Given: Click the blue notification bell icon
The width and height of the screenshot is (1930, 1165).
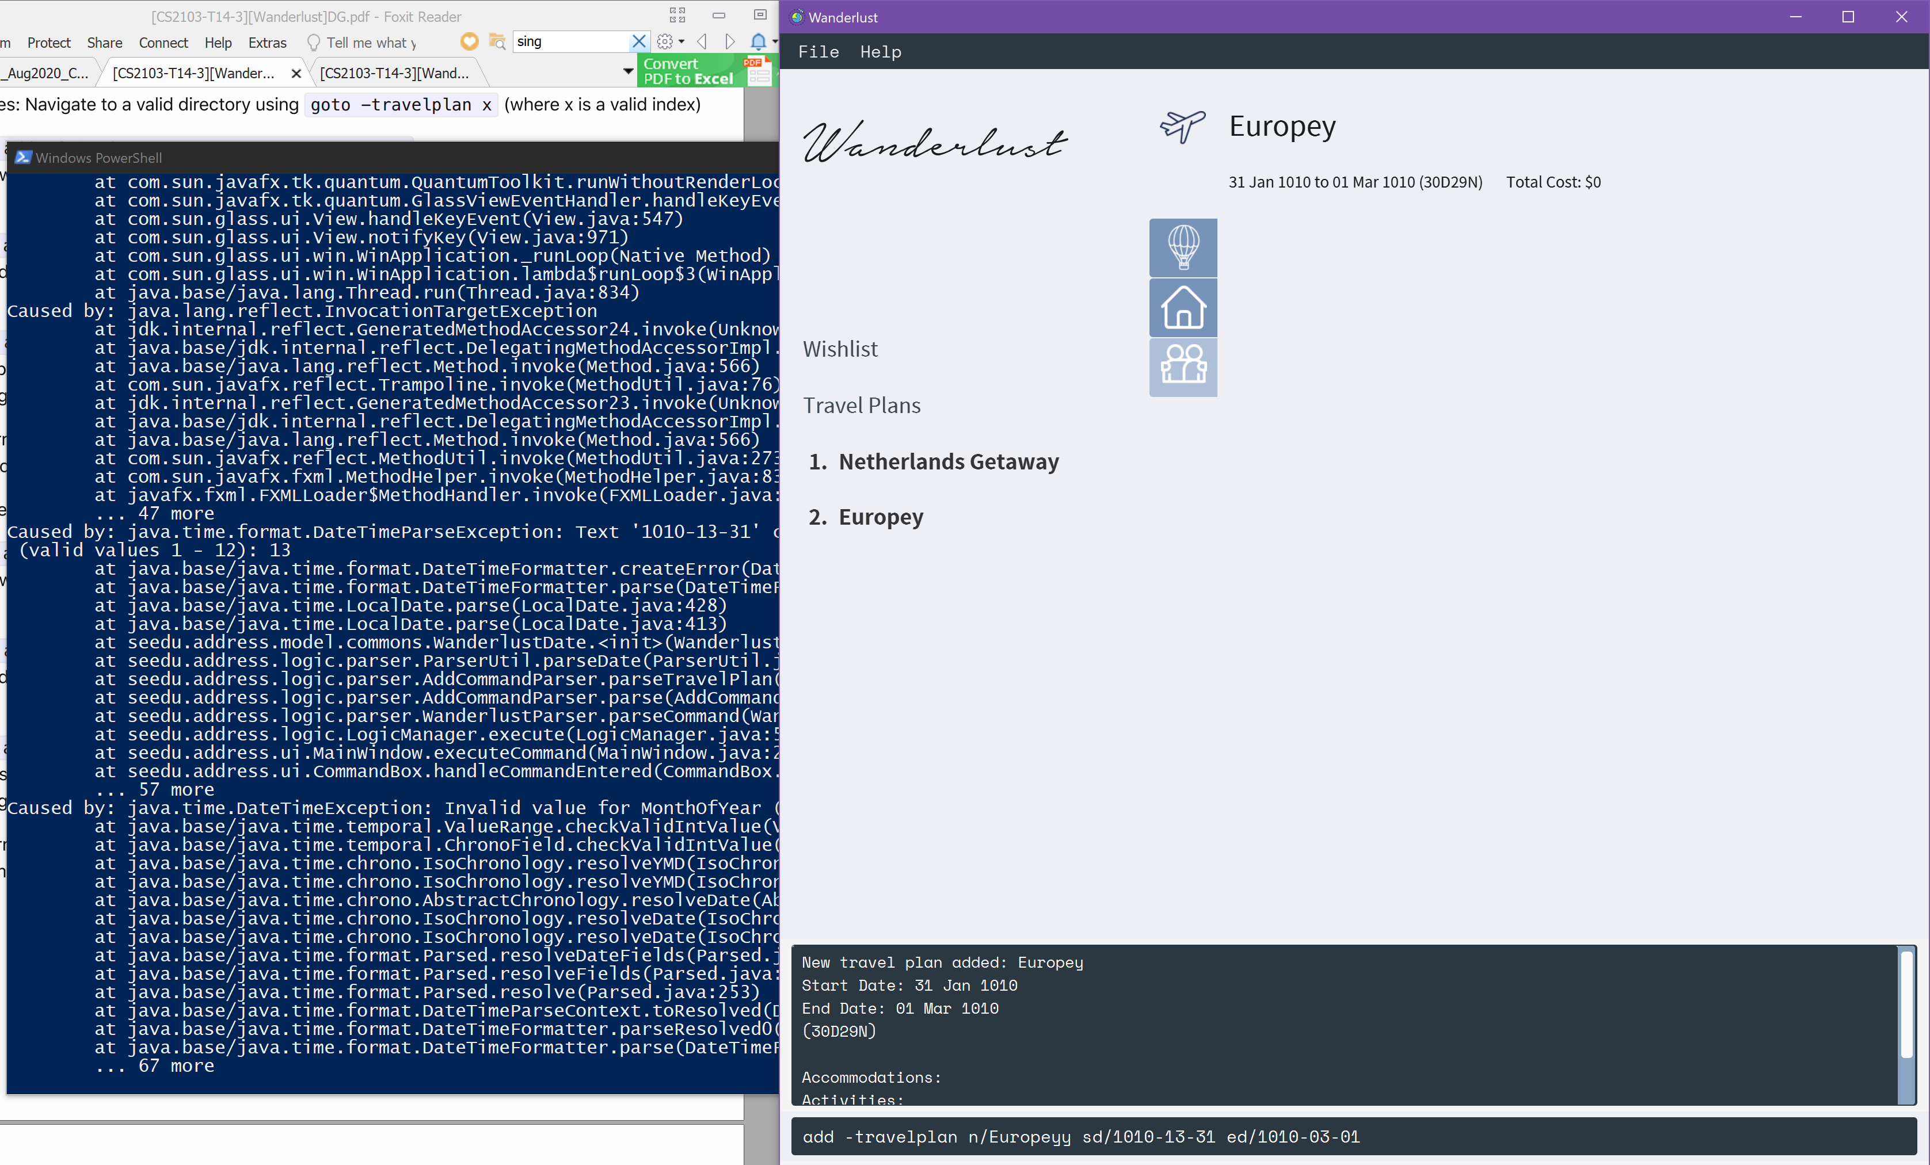Looking at the screenshot, I should point(757,41).
